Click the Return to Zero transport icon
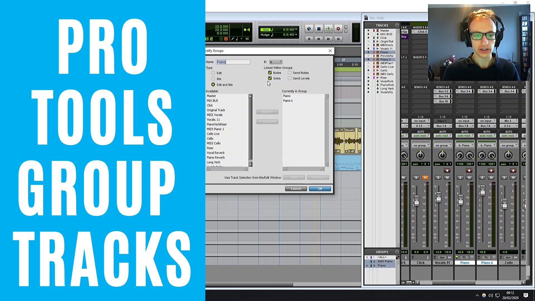 tap(309, 39)
